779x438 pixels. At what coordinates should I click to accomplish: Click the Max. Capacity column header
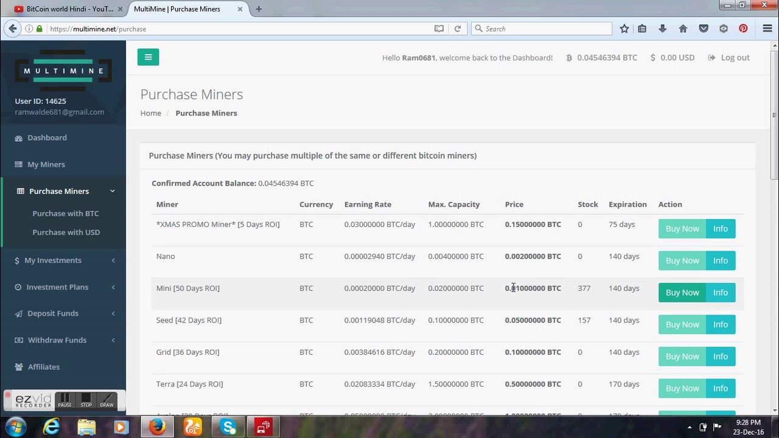454,204
